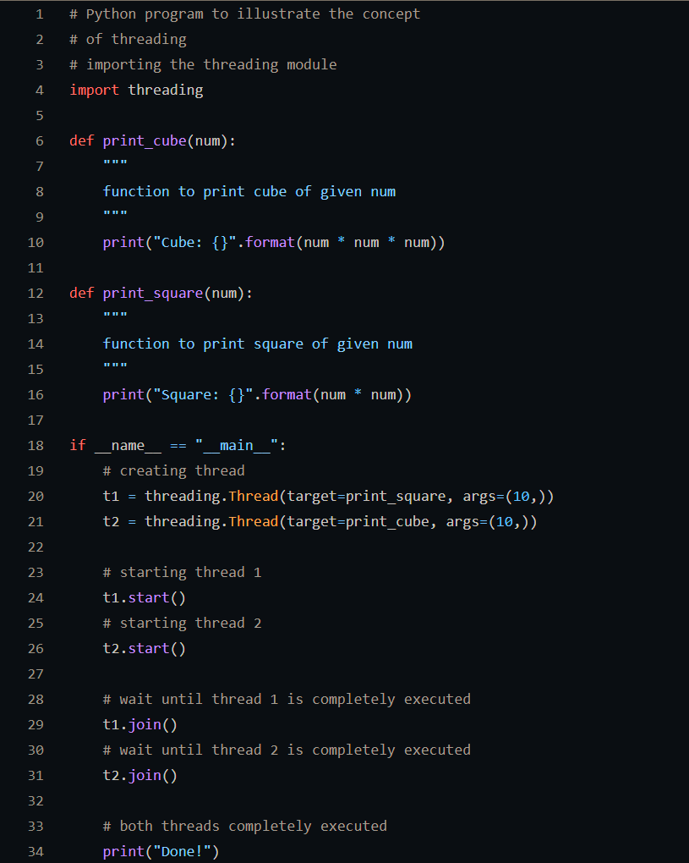Screen dimensions: 689x863
Task: Click the "def print_cube(num):" definition
Action: click(152, 141)
